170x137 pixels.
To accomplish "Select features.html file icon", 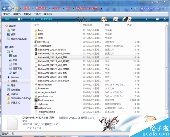I will click(x=36, y=85).
